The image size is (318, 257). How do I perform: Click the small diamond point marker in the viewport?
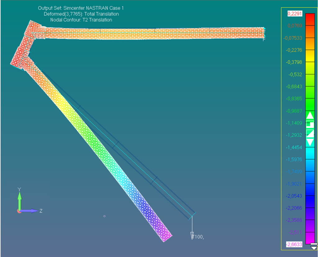click(x=104, y=216)
